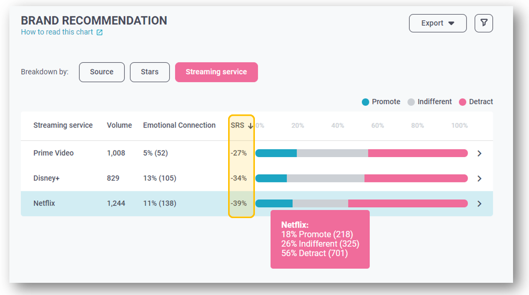Screen dimensions: 529x295
Task: Click the SRS sort arrow icon
Action: click(250, 126)
